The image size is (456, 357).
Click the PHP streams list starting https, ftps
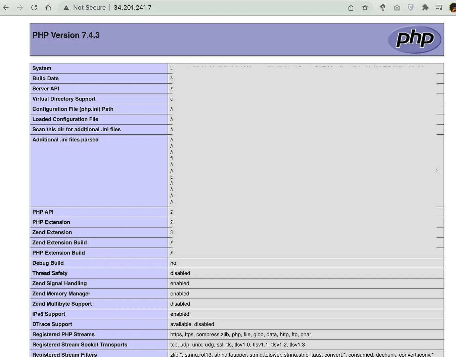point(241,334)
